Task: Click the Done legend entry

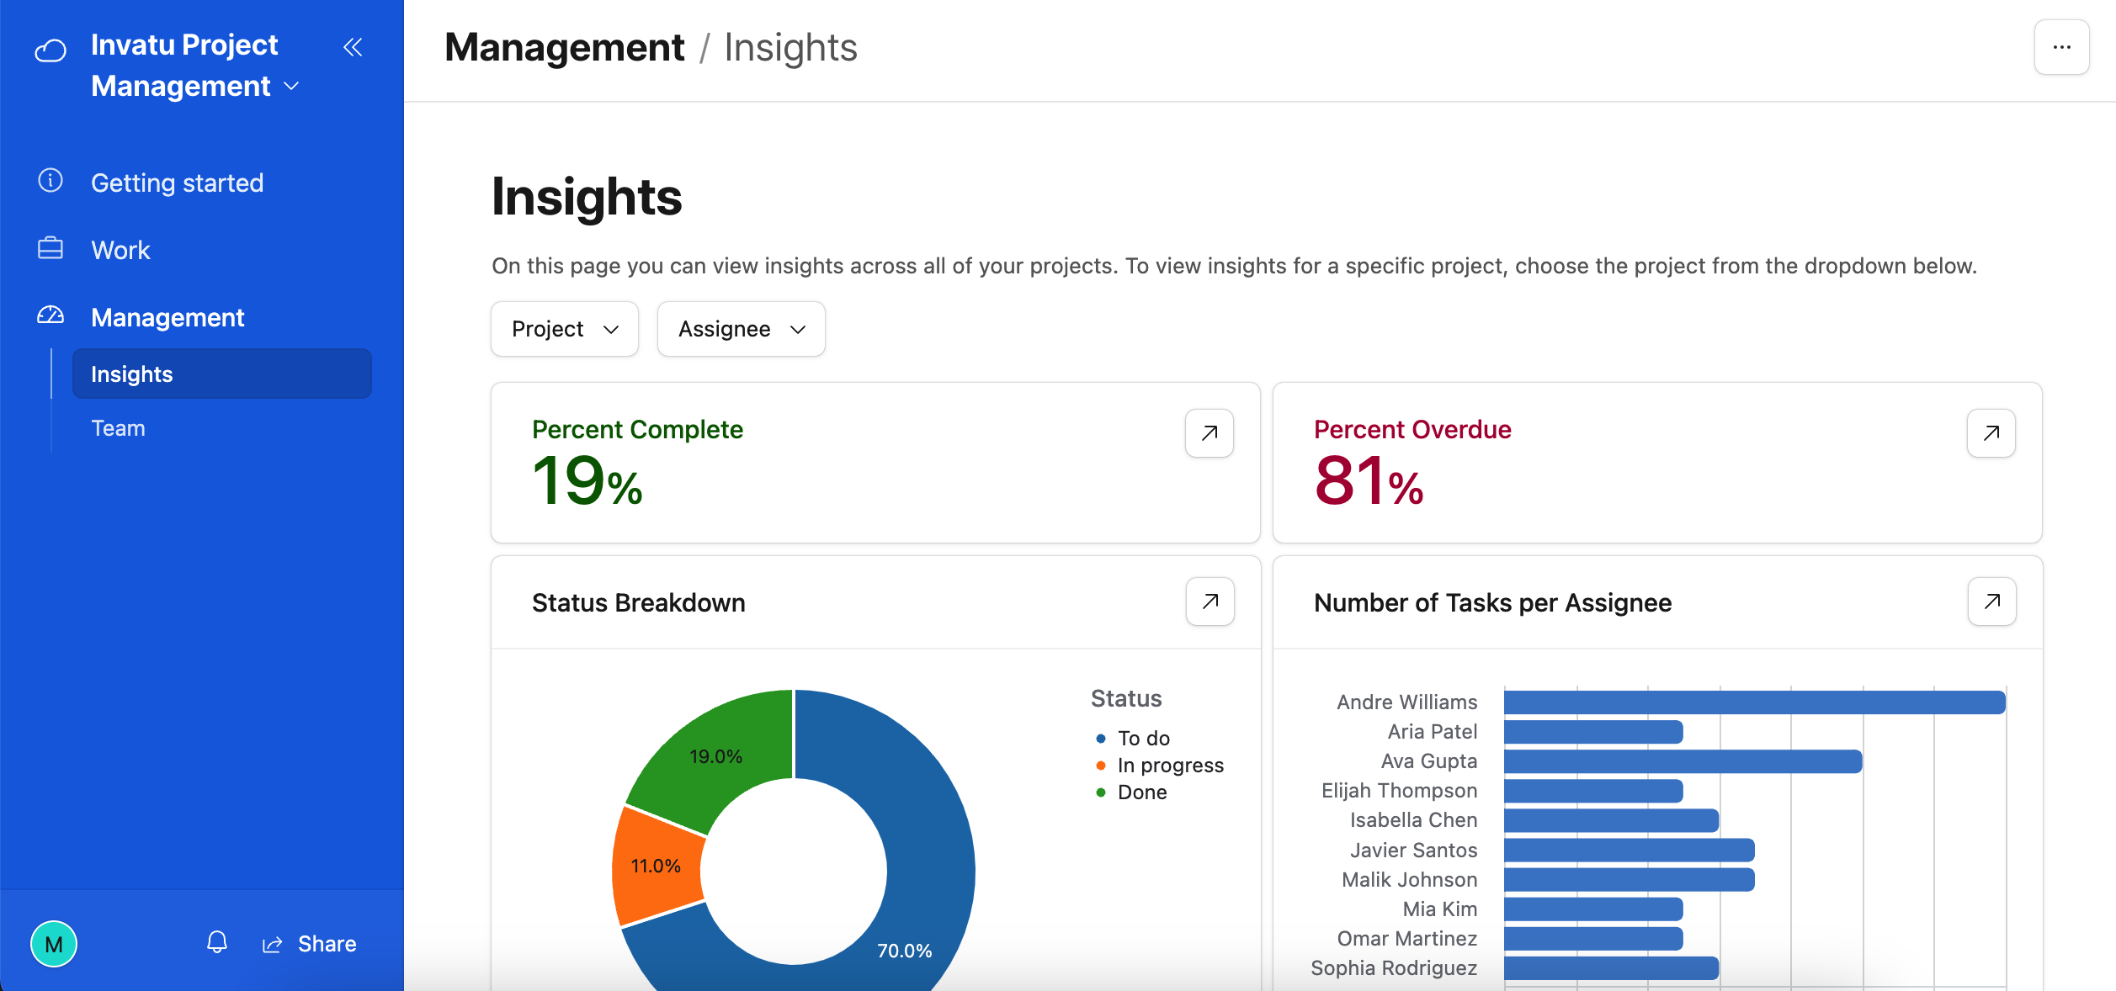Action: pyautogui.click(x=1131, y=792)
